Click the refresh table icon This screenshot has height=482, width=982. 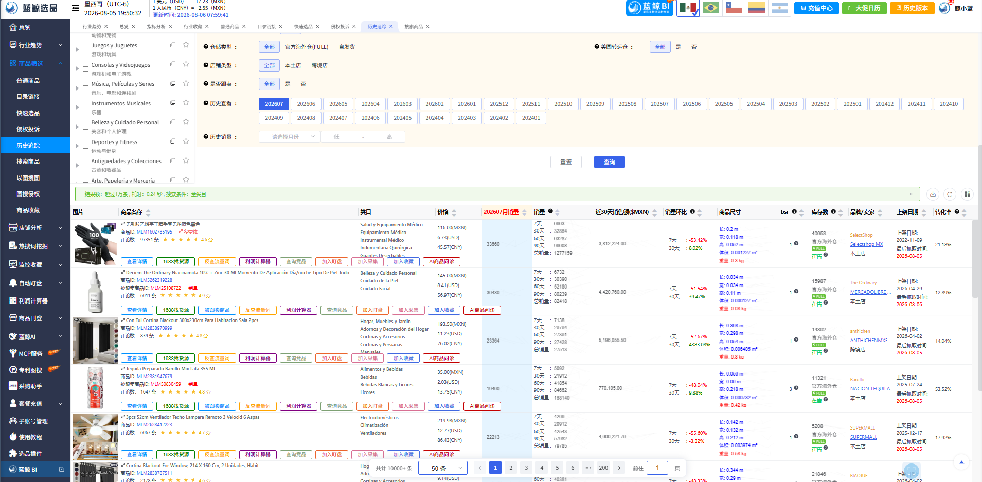[950, 194]
